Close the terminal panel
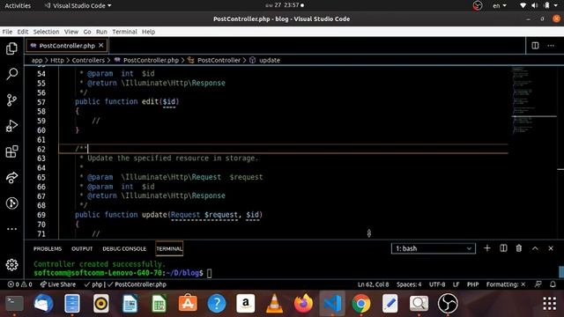Screen dimensions: 564x317 point(551,248)
